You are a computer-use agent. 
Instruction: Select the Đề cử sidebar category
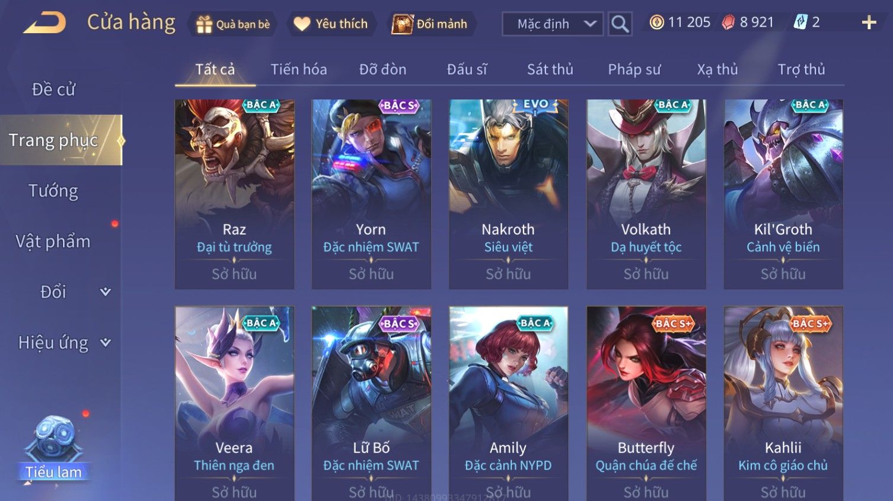[53, 89]
